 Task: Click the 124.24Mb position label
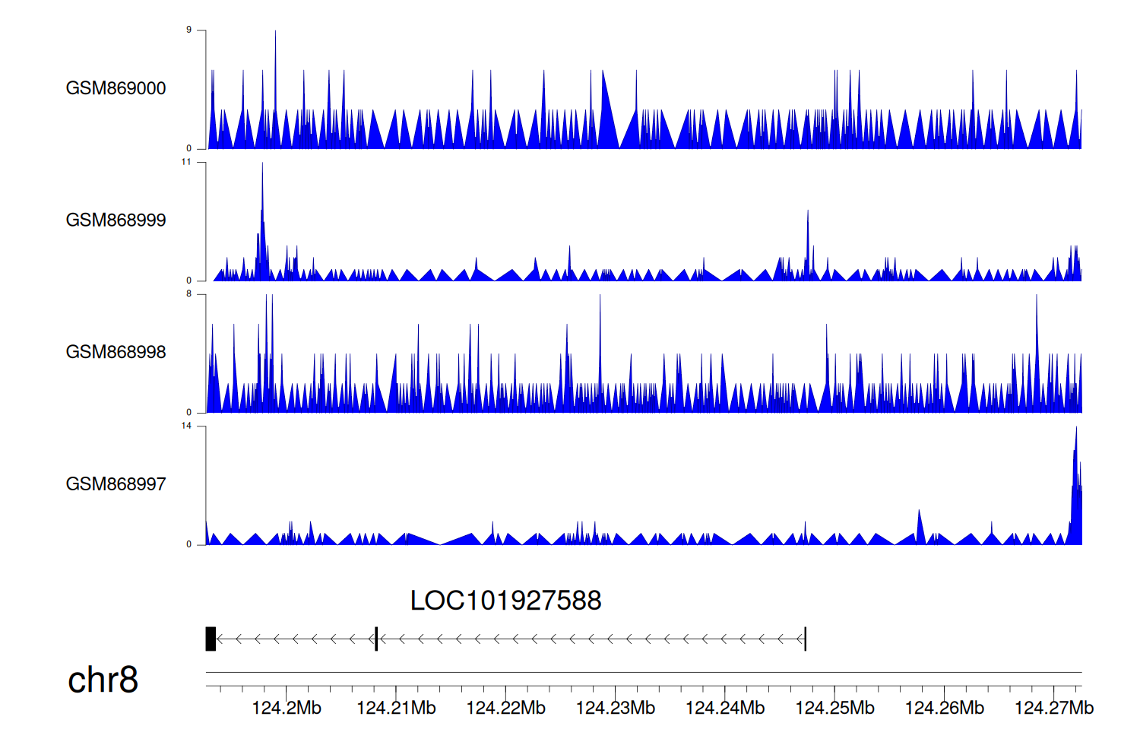click(x=725, y=709)
